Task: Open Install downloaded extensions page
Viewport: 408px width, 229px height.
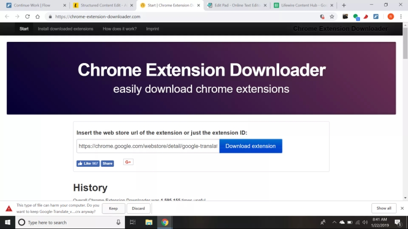Action: click(65, 29)
